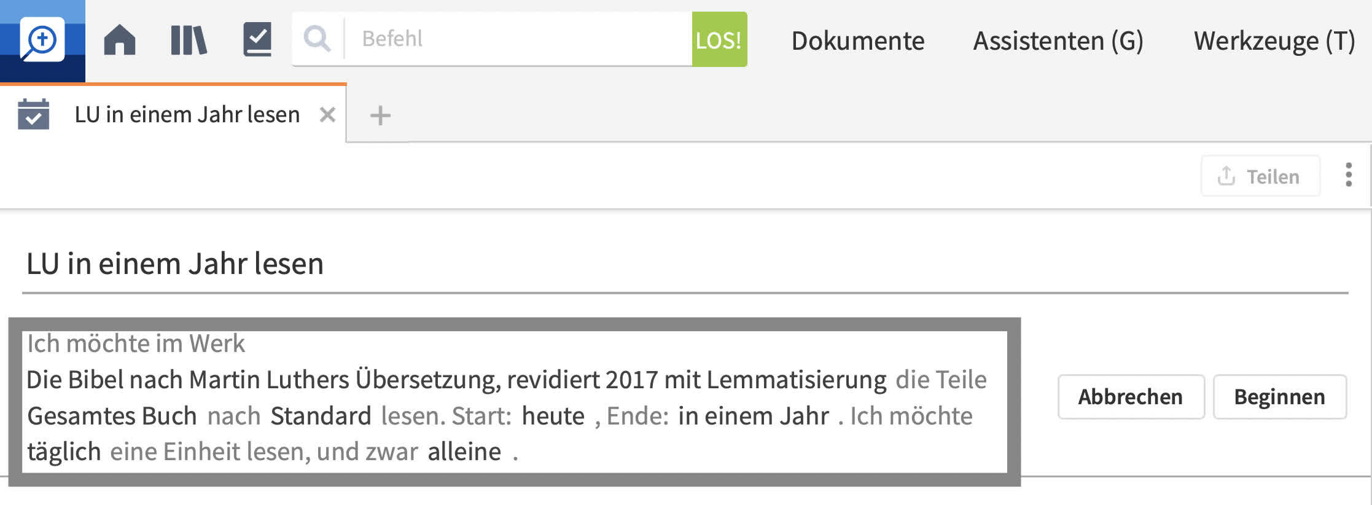Change the Gesamtes Buch selection
Screen dimensions: 1372x505
[112, 416]
